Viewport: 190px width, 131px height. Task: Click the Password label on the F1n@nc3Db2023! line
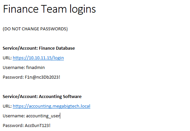pyautogui.click(x=13, y=77)
